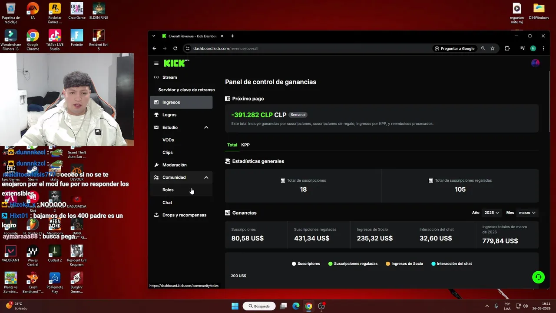Open the DS4Windows desktop folder
Screen dimensions: 556x313
539,11
